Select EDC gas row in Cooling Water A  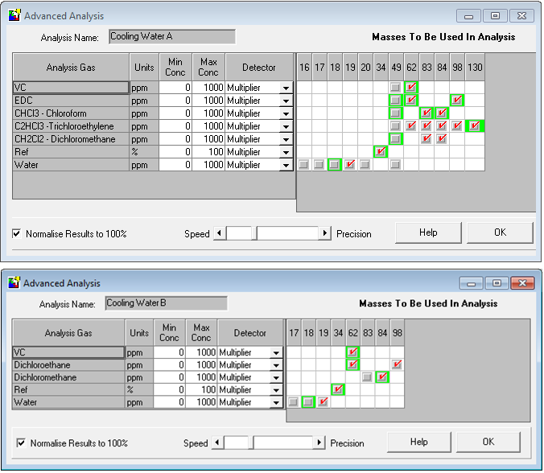point(71,101)
